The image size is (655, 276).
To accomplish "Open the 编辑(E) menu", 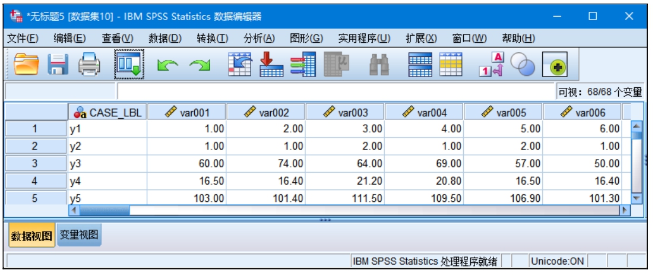I will pos(69,39).
